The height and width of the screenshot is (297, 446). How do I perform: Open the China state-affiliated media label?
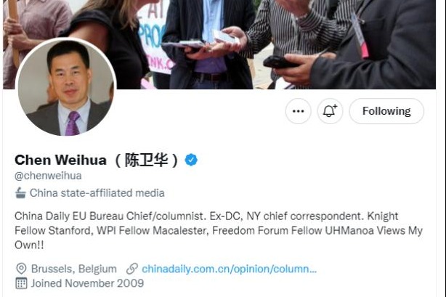[97, 193]
